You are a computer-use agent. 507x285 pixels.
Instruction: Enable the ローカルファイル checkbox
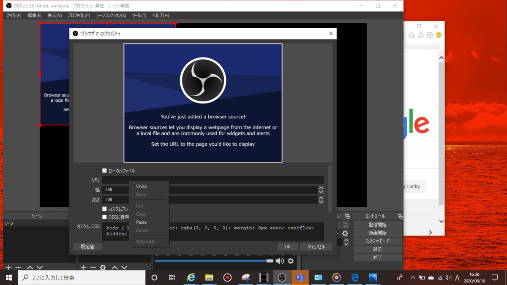pyautogui.click(x=104, y=171)
